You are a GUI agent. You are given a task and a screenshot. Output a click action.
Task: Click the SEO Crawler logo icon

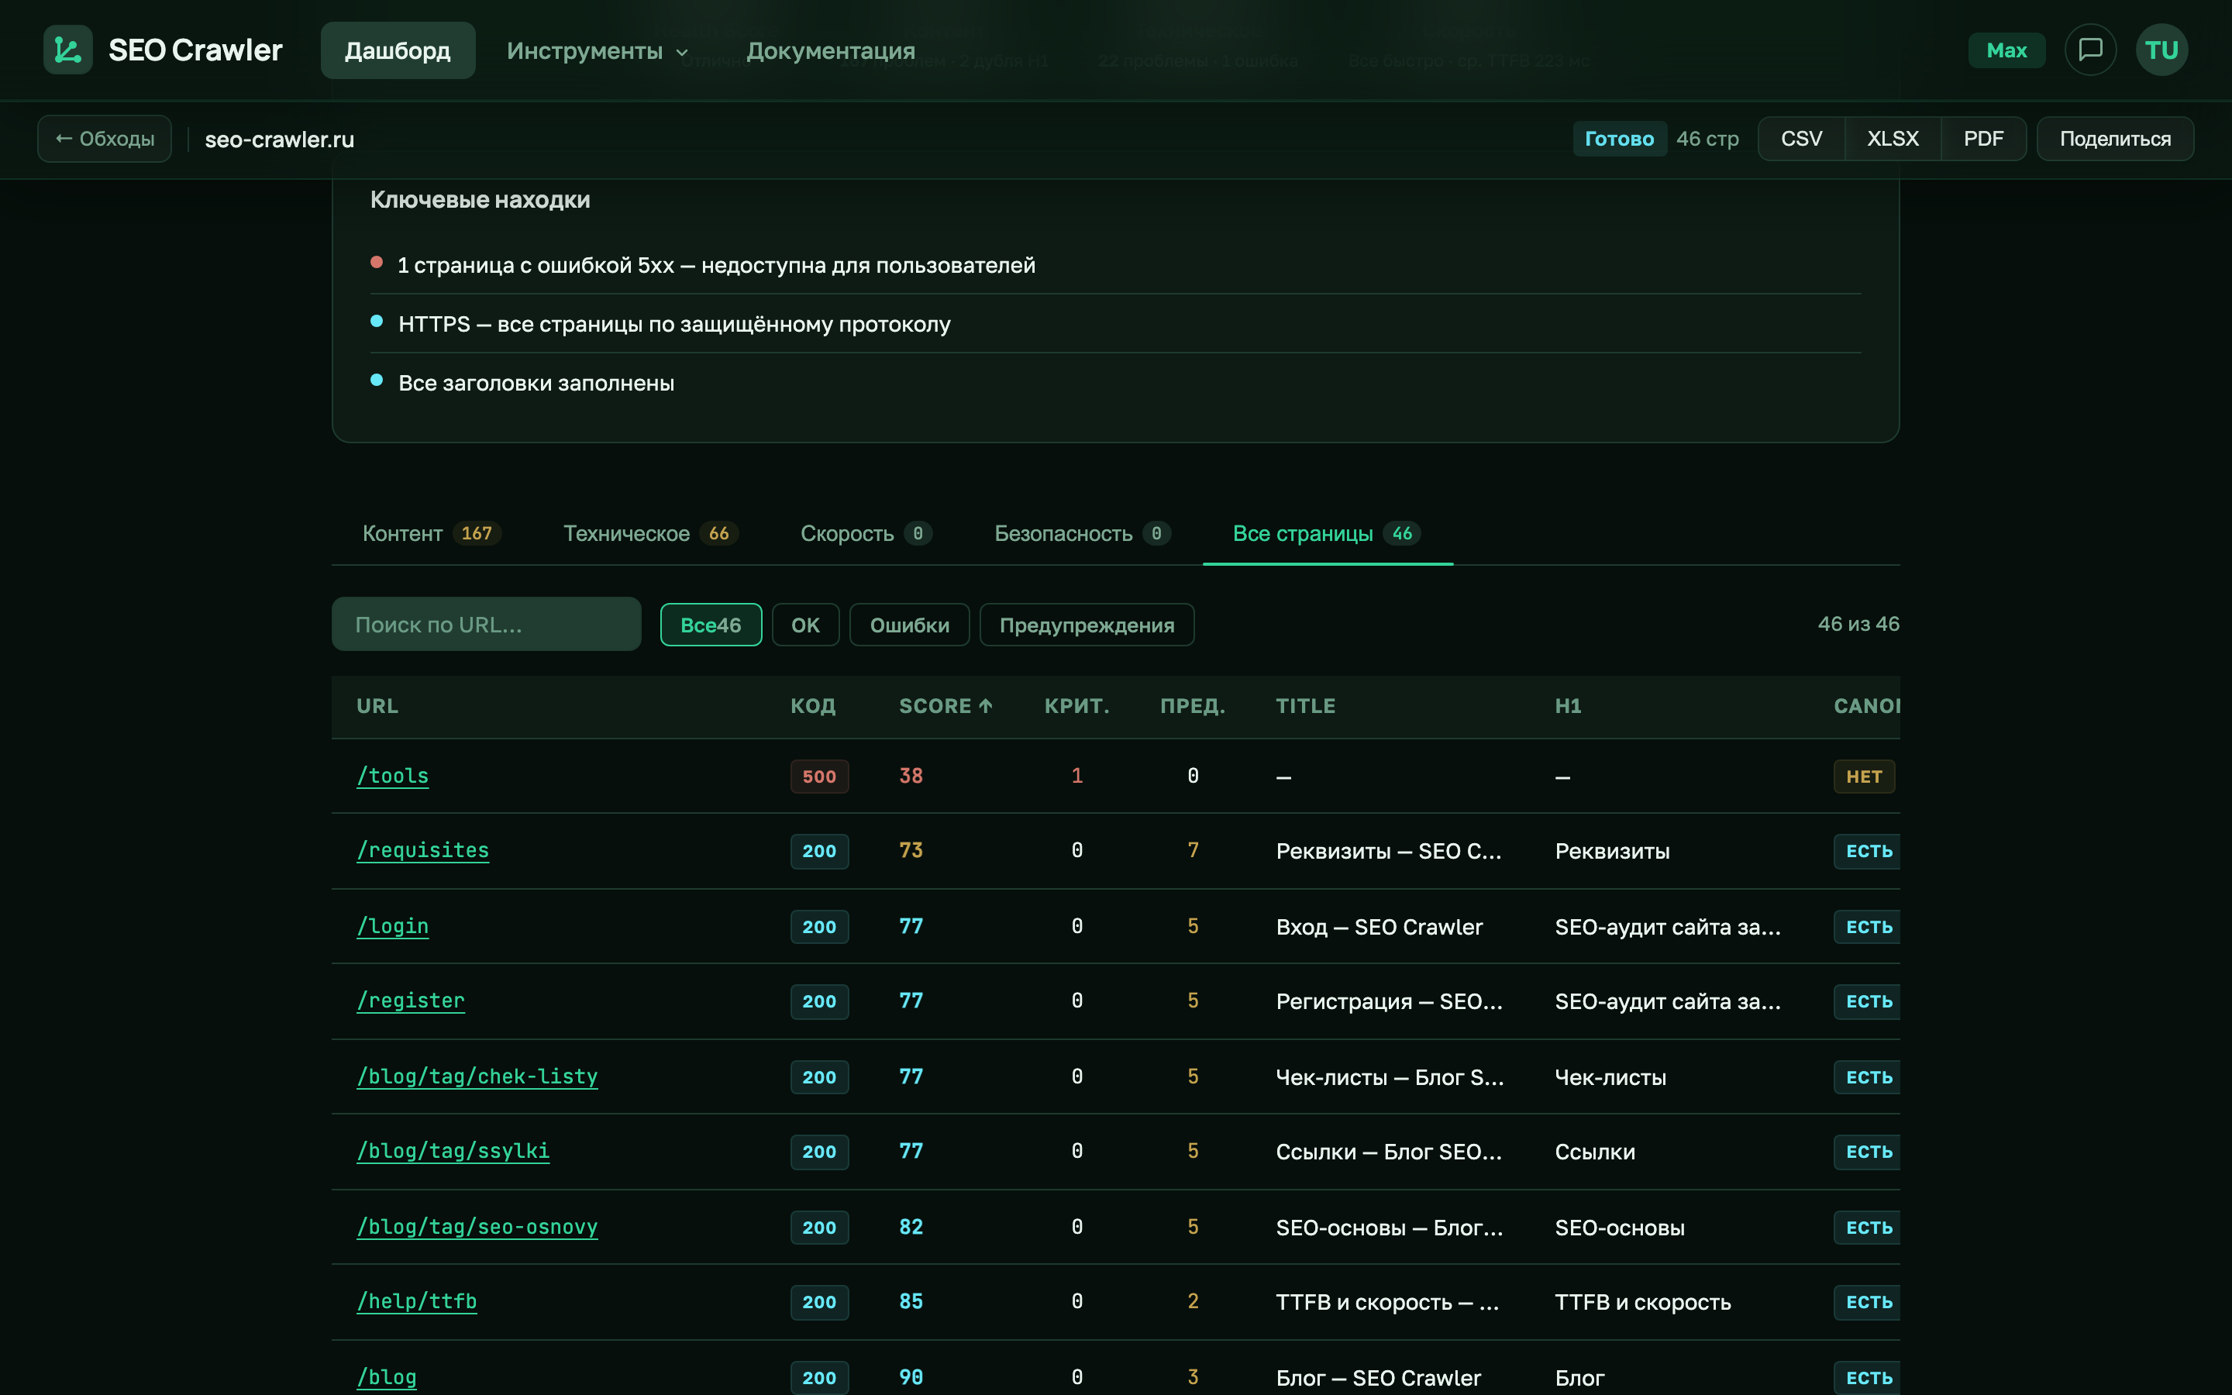pos(67,50)
